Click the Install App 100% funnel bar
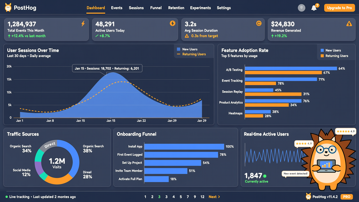The image size is (359, 202). [x=184, y=146]
